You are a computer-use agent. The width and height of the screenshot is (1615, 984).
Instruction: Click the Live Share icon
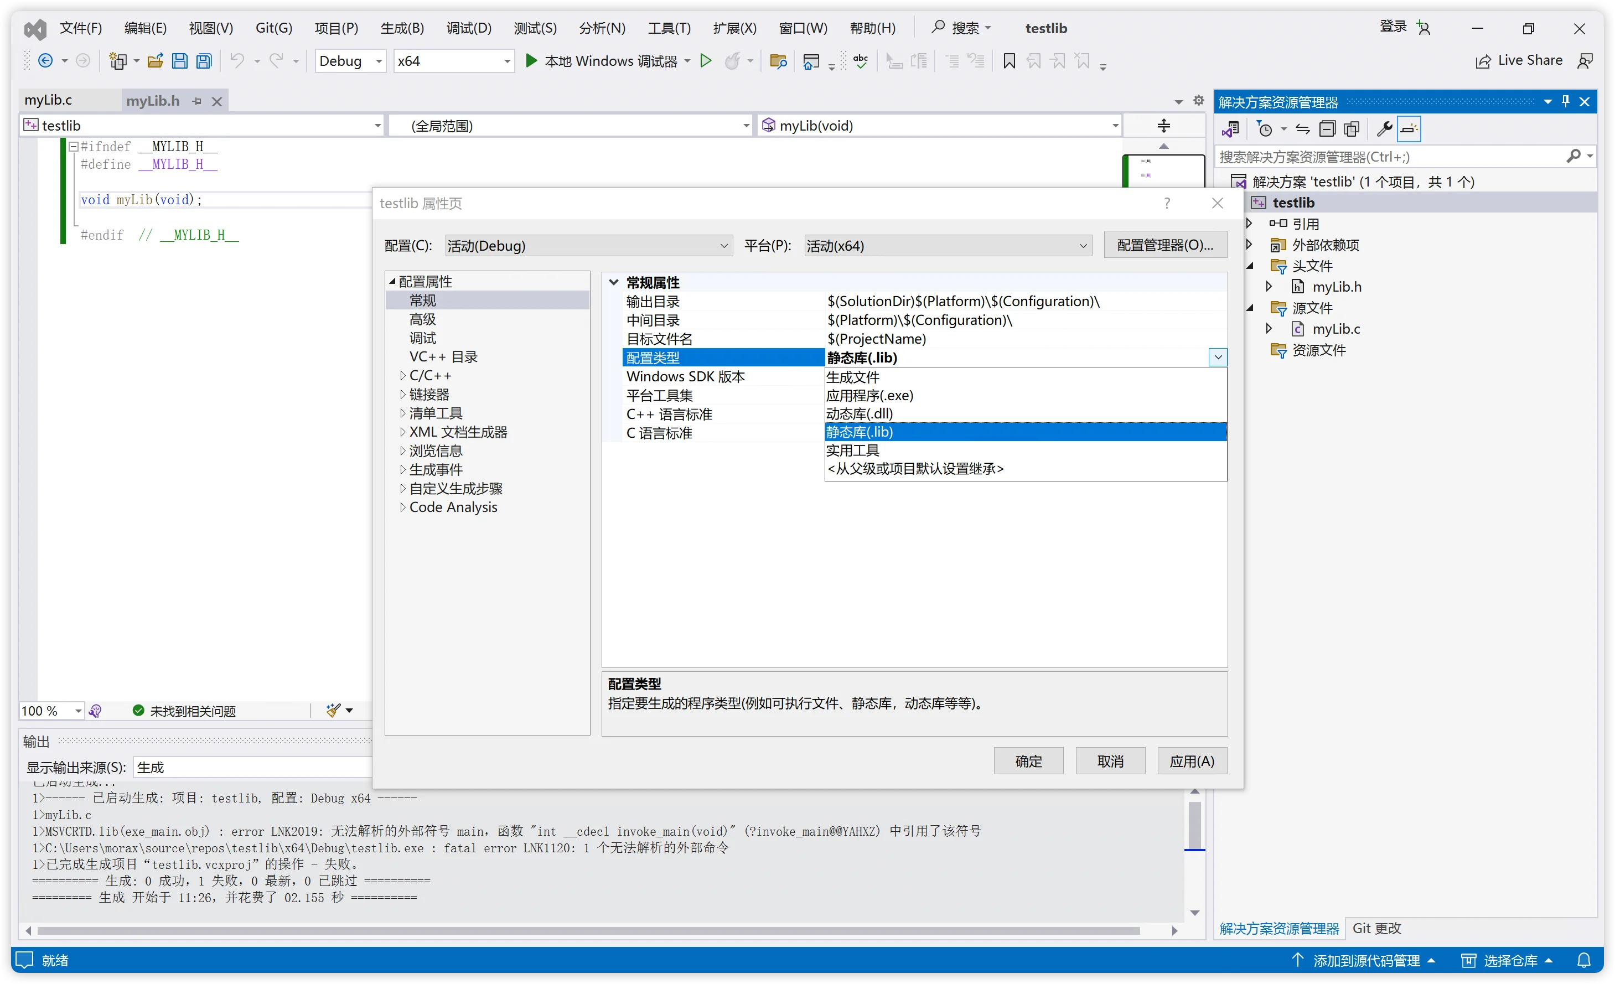[1483, 61]
